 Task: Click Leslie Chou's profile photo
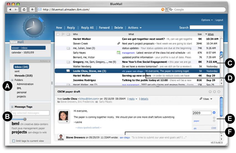coord(64,116)
